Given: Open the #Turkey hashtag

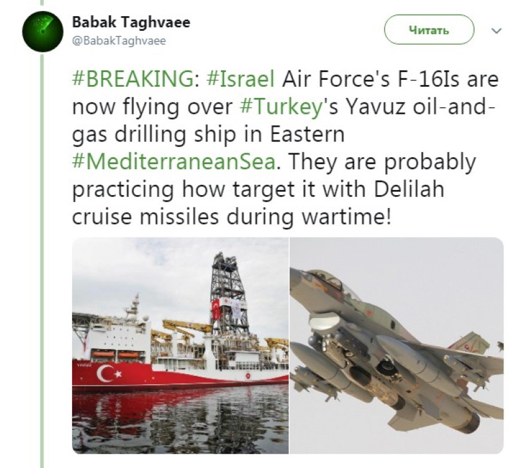Looking at the screenshot, I should 280,108.
